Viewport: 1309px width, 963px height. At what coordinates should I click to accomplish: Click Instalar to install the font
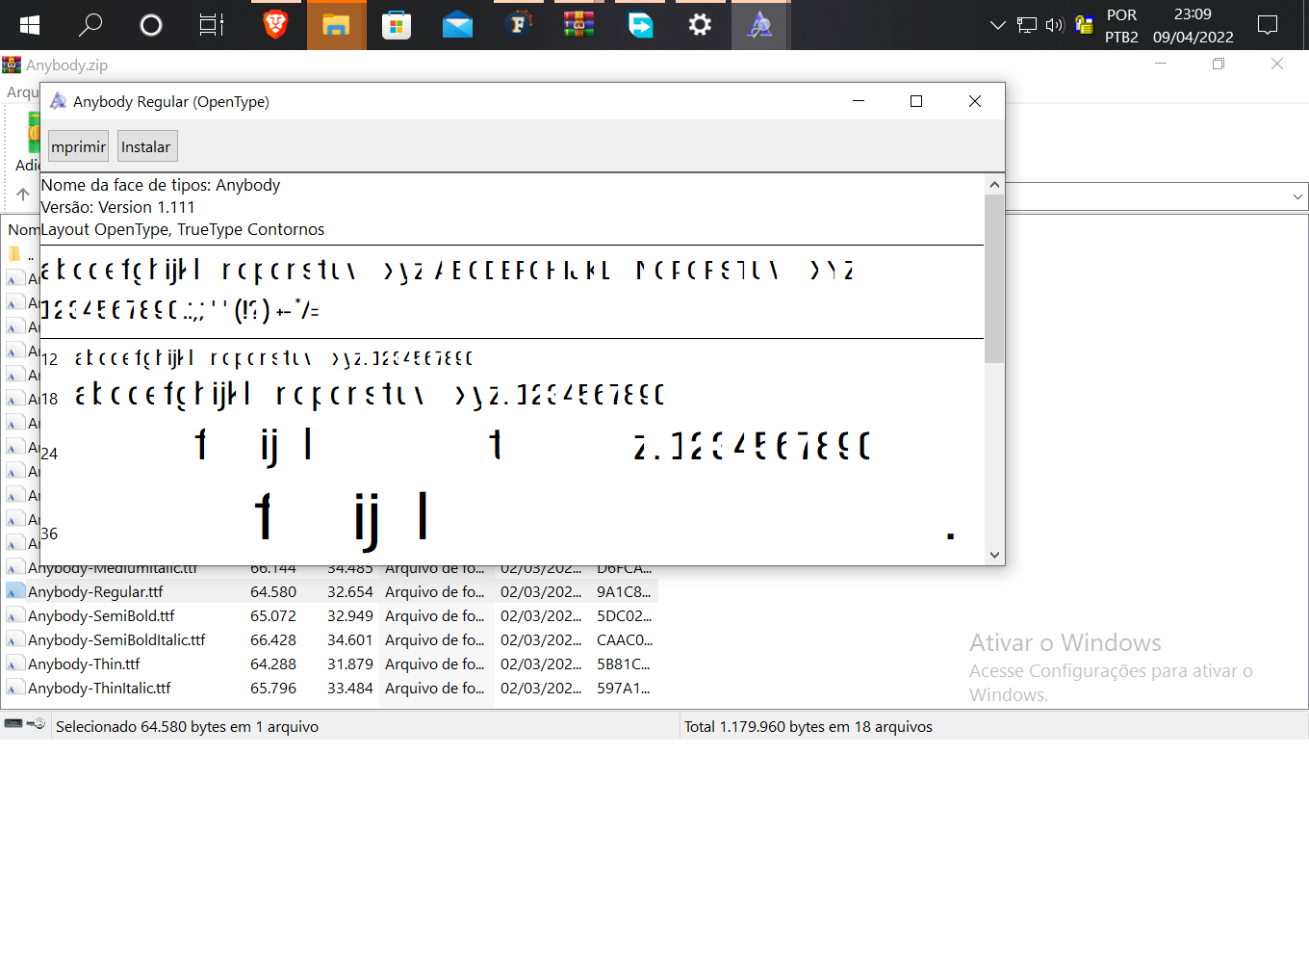pyautogui.click(x=147, y=146)
